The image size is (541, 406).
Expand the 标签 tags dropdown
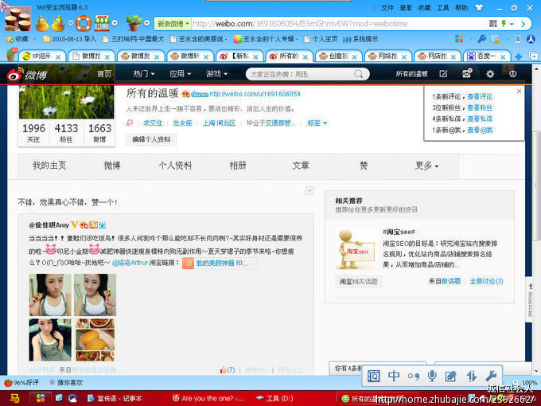tap(317, 123)
